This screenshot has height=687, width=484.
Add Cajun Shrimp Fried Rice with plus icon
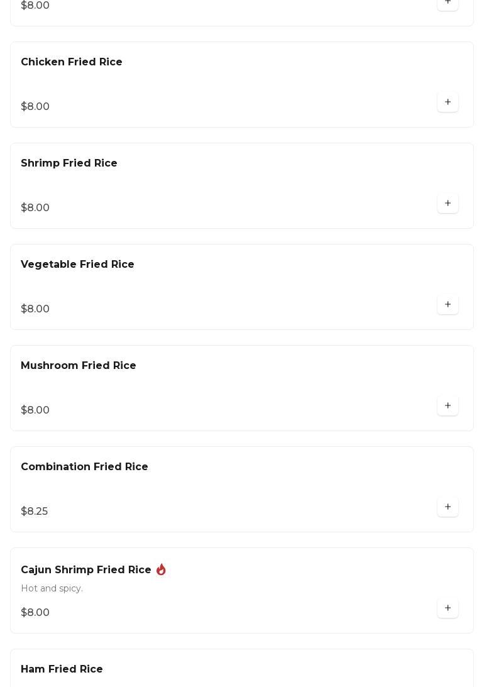pyautogui.click(x=448, y=608)
